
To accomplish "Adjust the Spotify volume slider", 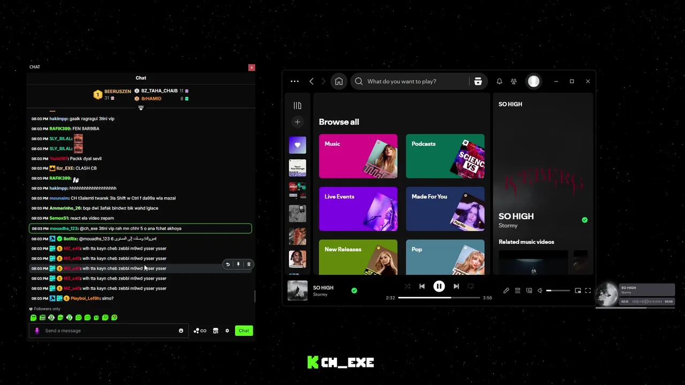I will point(558,290).
